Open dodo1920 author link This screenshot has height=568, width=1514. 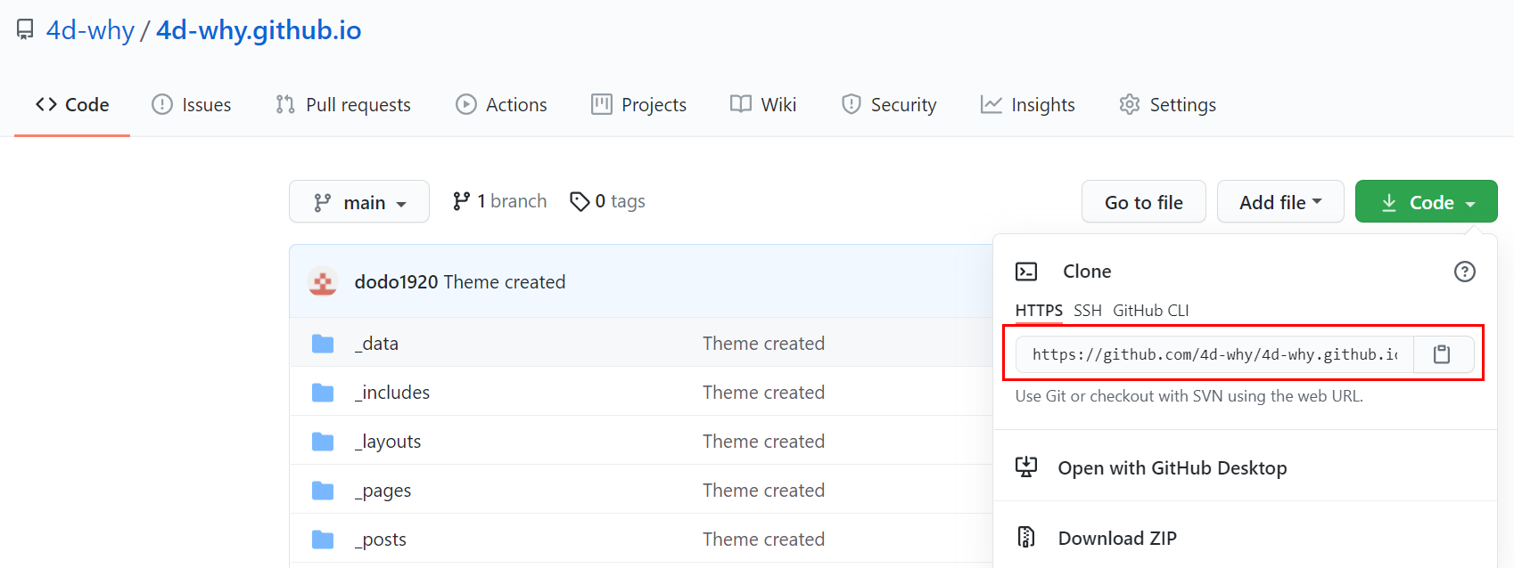point(396,281)
